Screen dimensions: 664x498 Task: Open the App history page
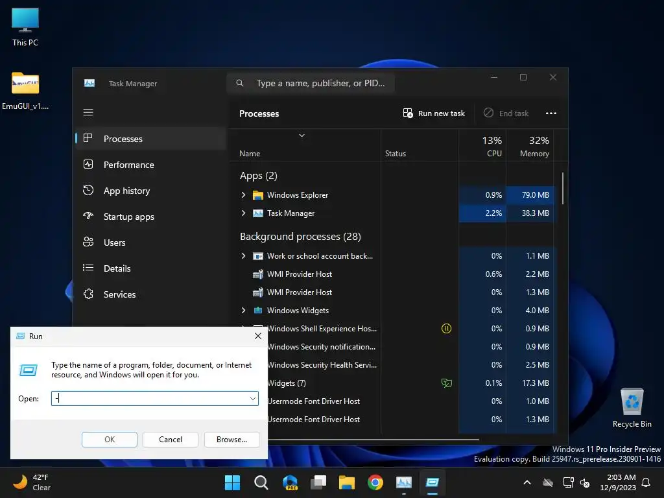(150, 191)
